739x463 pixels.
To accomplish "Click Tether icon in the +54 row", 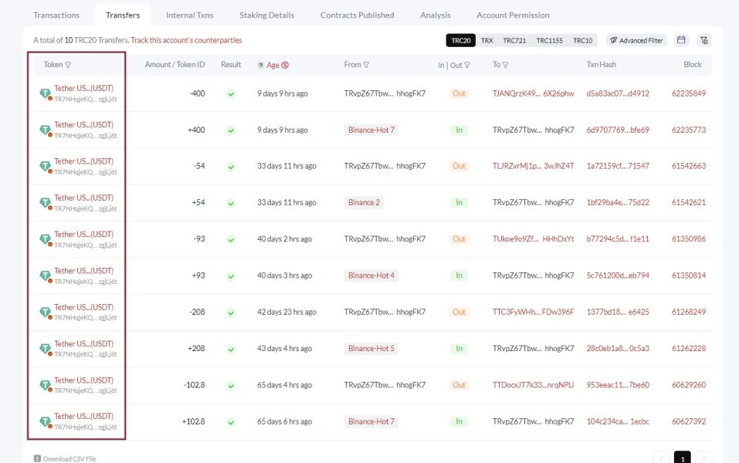I will tap(46, 203).
